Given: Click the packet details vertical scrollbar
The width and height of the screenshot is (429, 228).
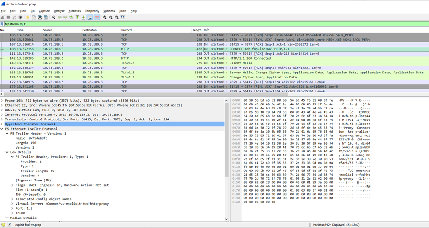Looking at the screenshot, I should 227,160.
